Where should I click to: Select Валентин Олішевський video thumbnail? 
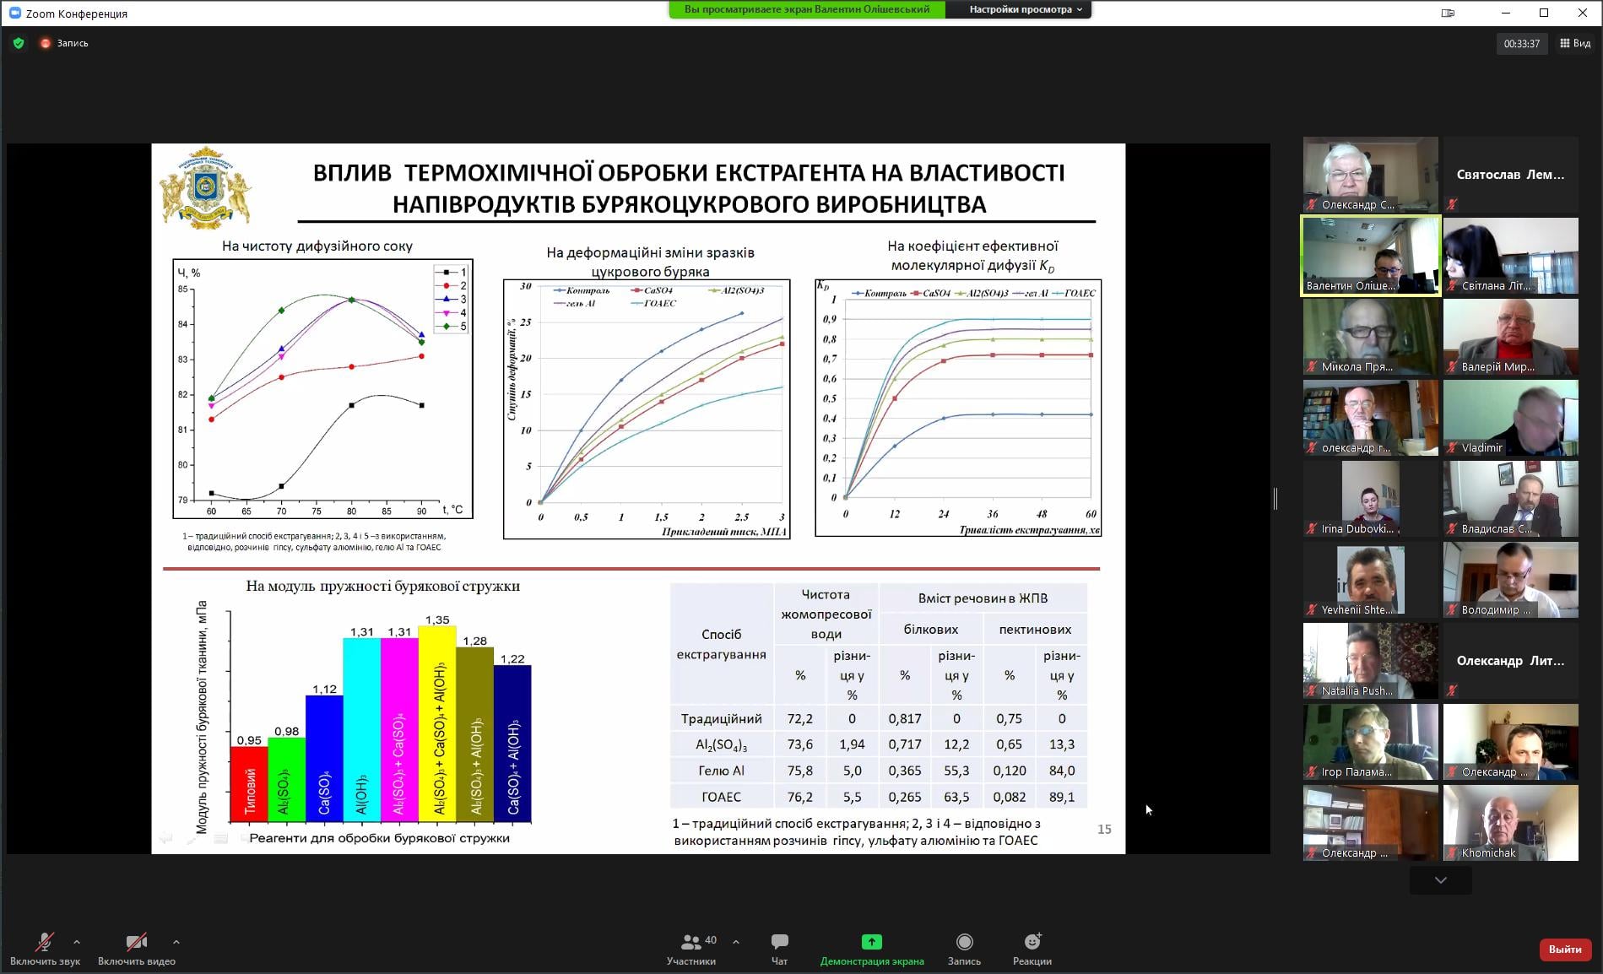[1370, 256]
